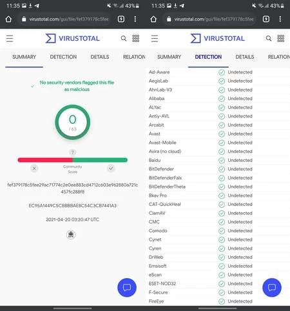Click the ClamAV vendor name
The image size is (290, 311).
click(x=157, y=213)
